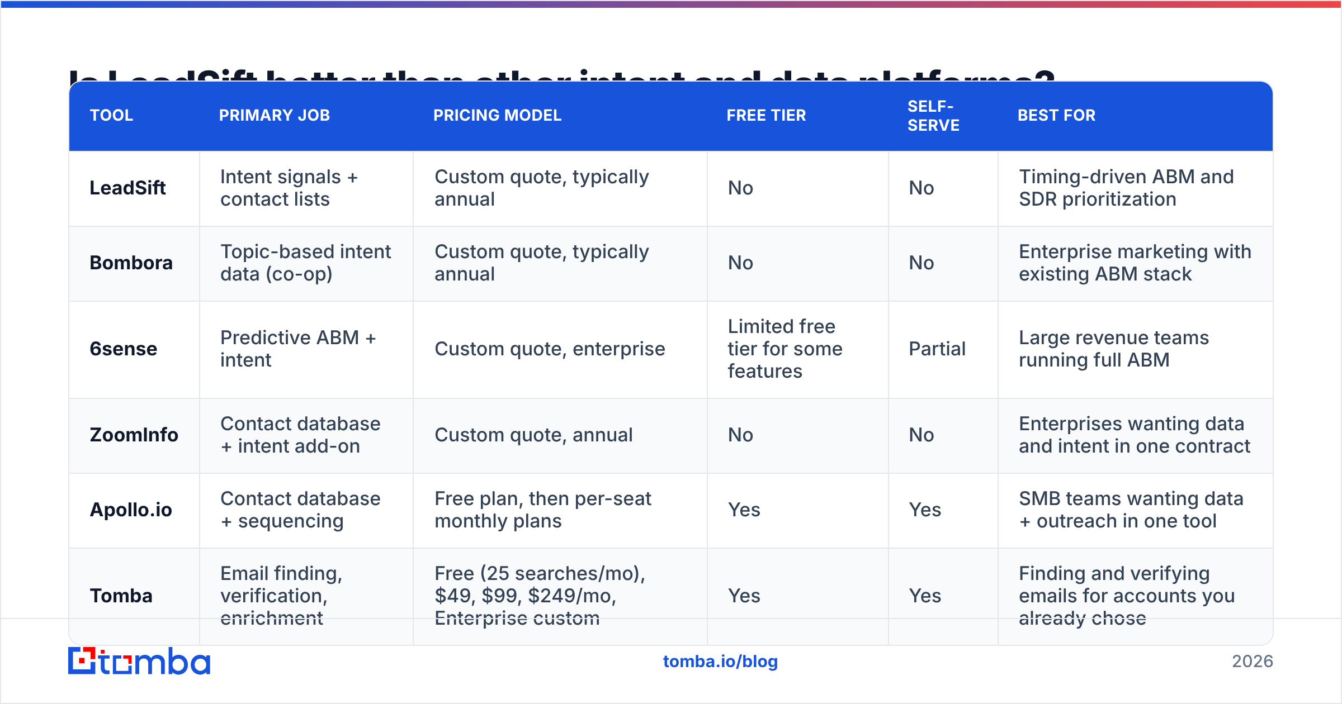1342x704 pixels.
Task: Select Bombora's 'Custom quote, typically annual' cell
Action: 560,263
